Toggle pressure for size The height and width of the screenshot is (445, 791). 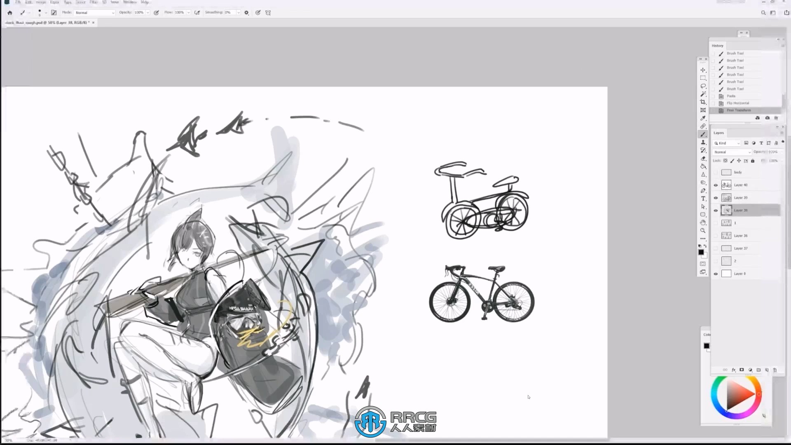257,13
